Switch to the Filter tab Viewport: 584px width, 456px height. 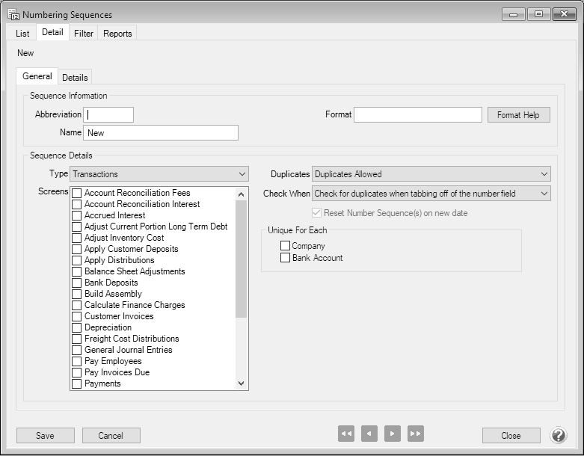[x=84, y=34]
